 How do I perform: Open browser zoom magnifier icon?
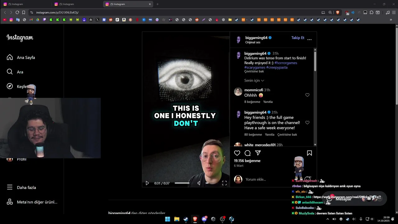(x=330, y=12)
